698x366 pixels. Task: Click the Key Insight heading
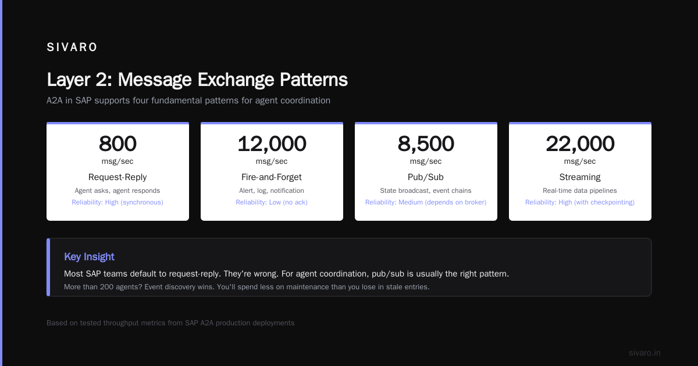click(x=89, y=257)
